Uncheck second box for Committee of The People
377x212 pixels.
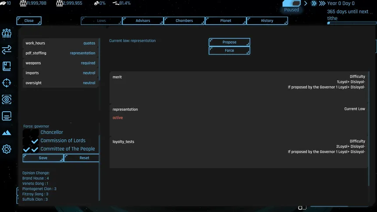pos(35,149)
